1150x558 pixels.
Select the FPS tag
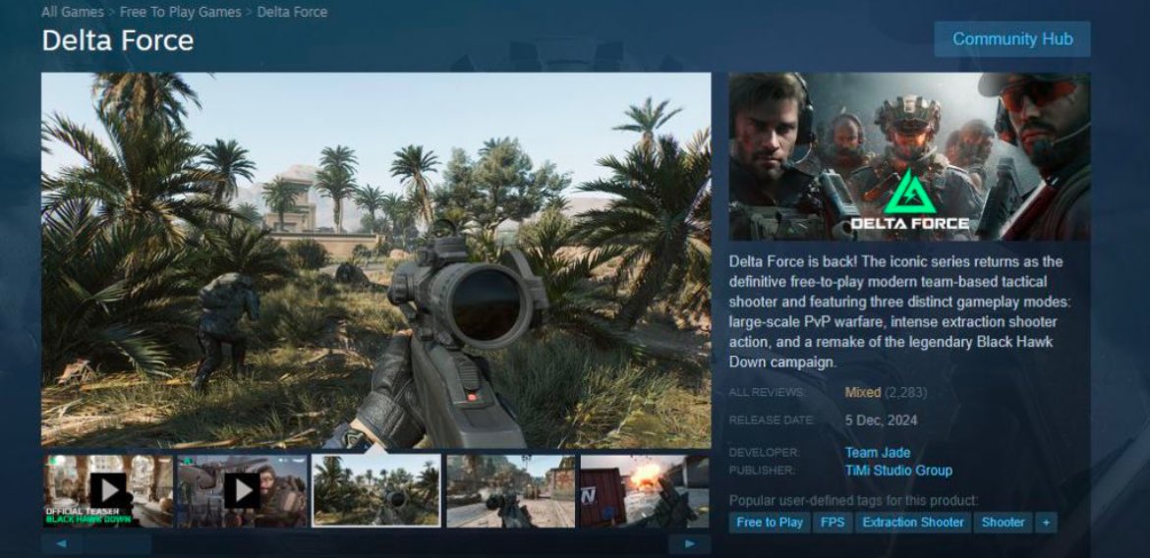coord(833,522)
